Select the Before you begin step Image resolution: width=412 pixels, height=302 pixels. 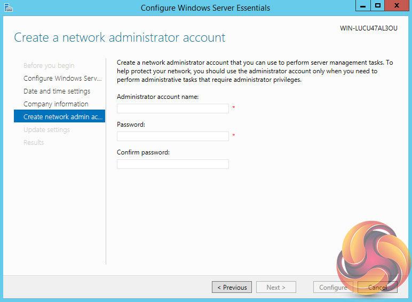(49, 66)
